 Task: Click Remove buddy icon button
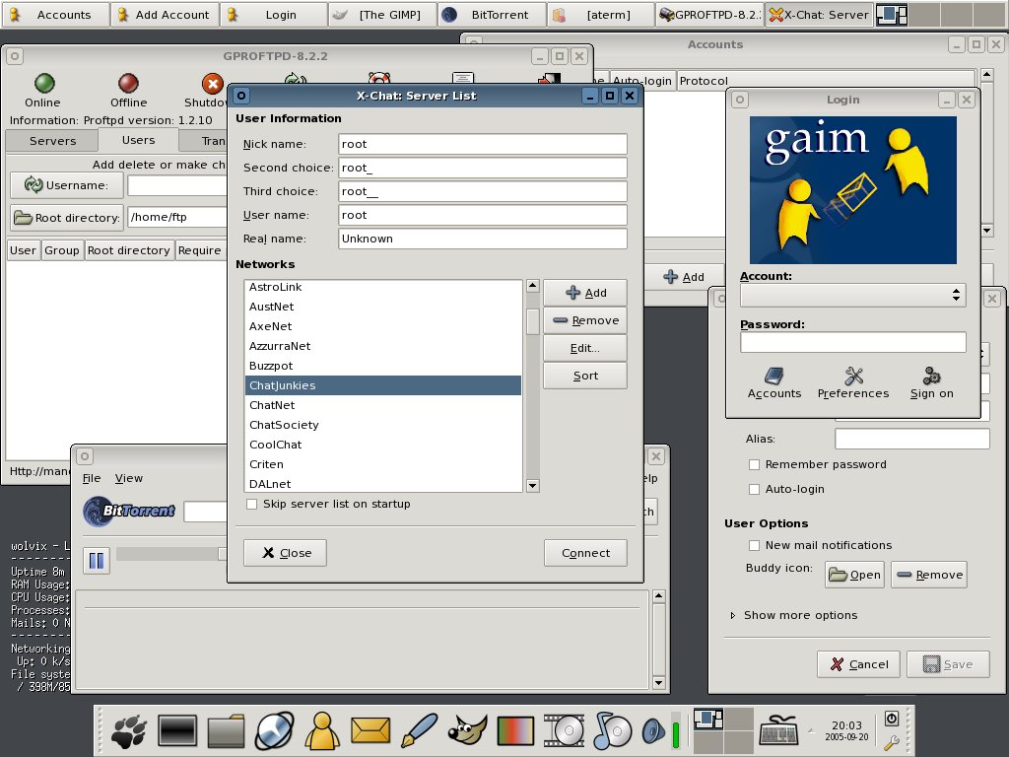(928, 575)
